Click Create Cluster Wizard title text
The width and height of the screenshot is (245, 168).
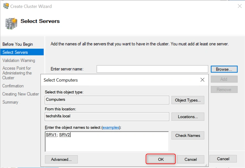pos(31,6)
